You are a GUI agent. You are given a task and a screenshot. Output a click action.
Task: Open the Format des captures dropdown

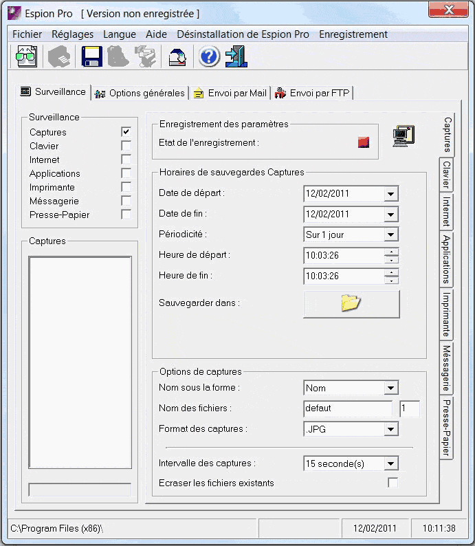[390, 429]
